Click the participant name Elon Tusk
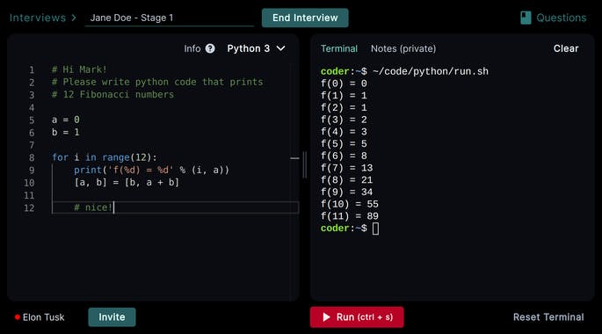 pos(43,317)
